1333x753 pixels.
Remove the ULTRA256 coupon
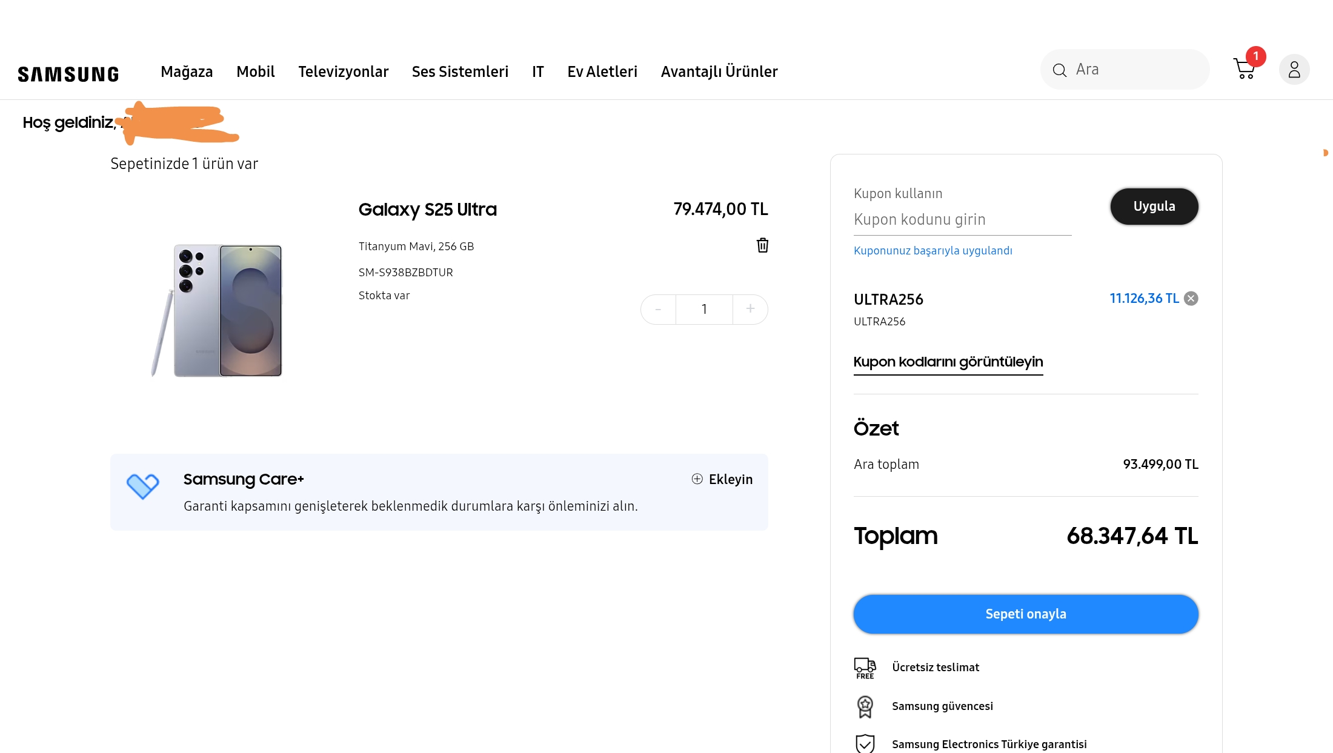tap(1191, 299)
